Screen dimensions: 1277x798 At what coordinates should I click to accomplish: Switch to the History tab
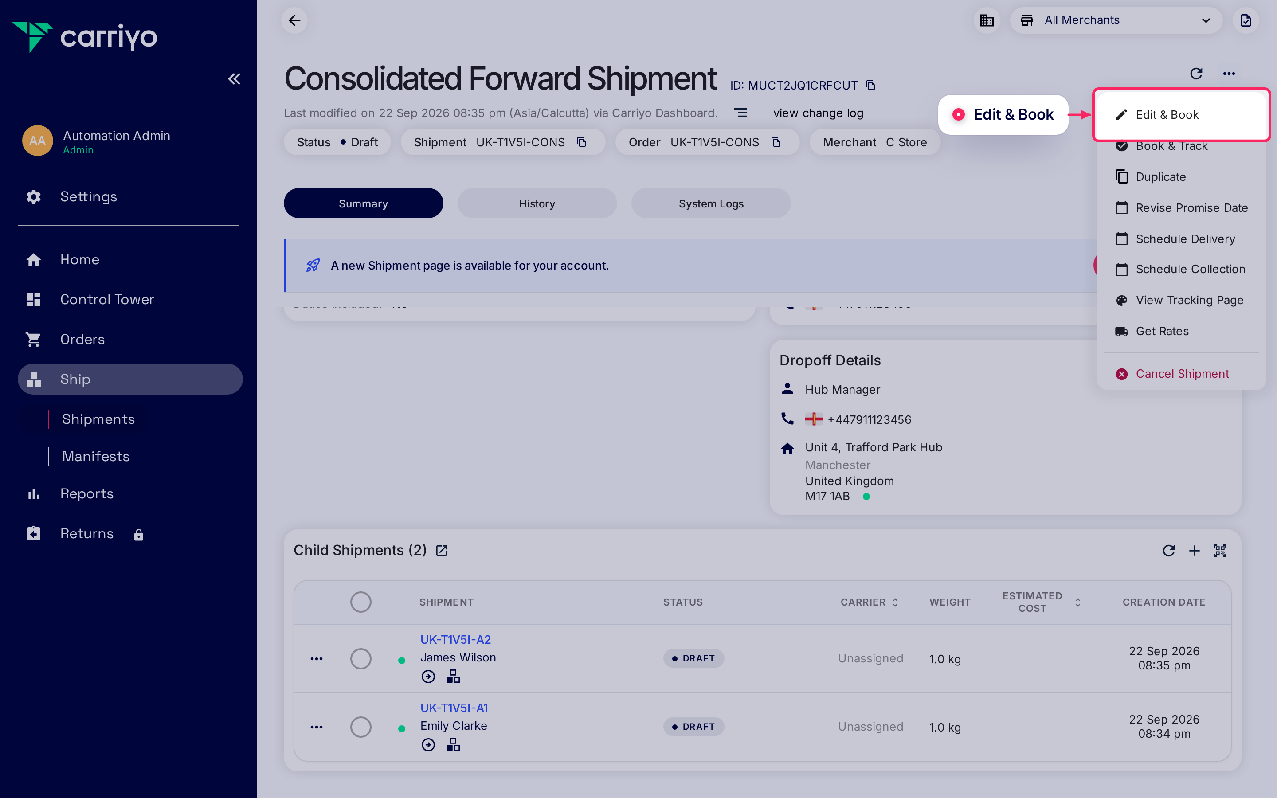click(x=537, y=203)
